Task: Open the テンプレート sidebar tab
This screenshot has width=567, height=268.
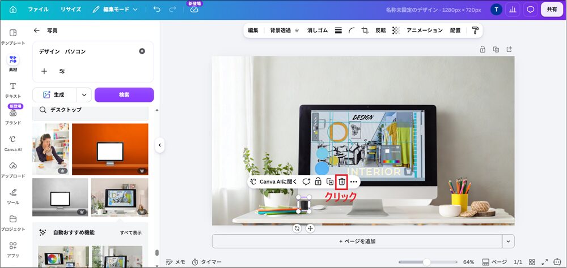Action: [x=13, y=37]
